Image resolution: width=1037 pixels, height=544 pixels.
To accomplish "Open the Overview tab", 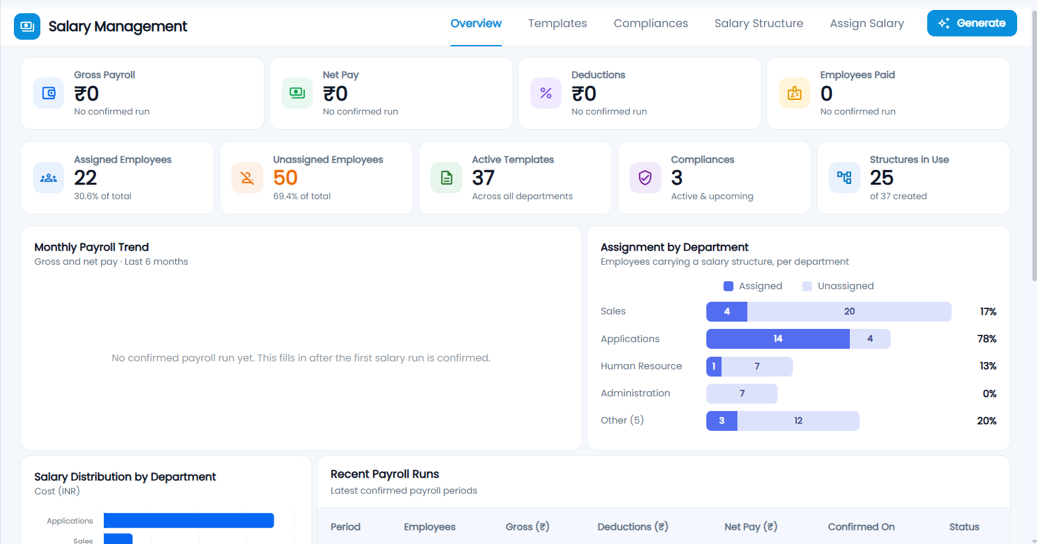I will tap(476, 23).
